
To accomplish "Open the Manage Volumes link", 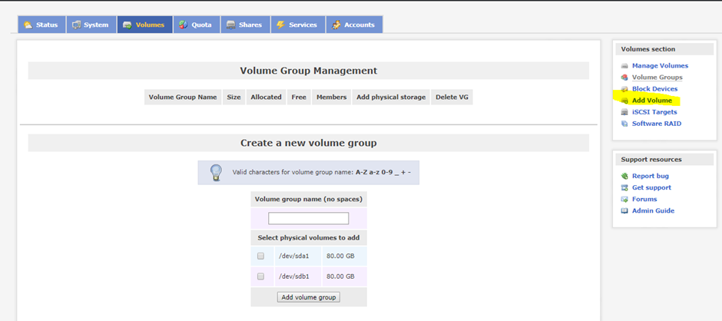I will [660, 66].
